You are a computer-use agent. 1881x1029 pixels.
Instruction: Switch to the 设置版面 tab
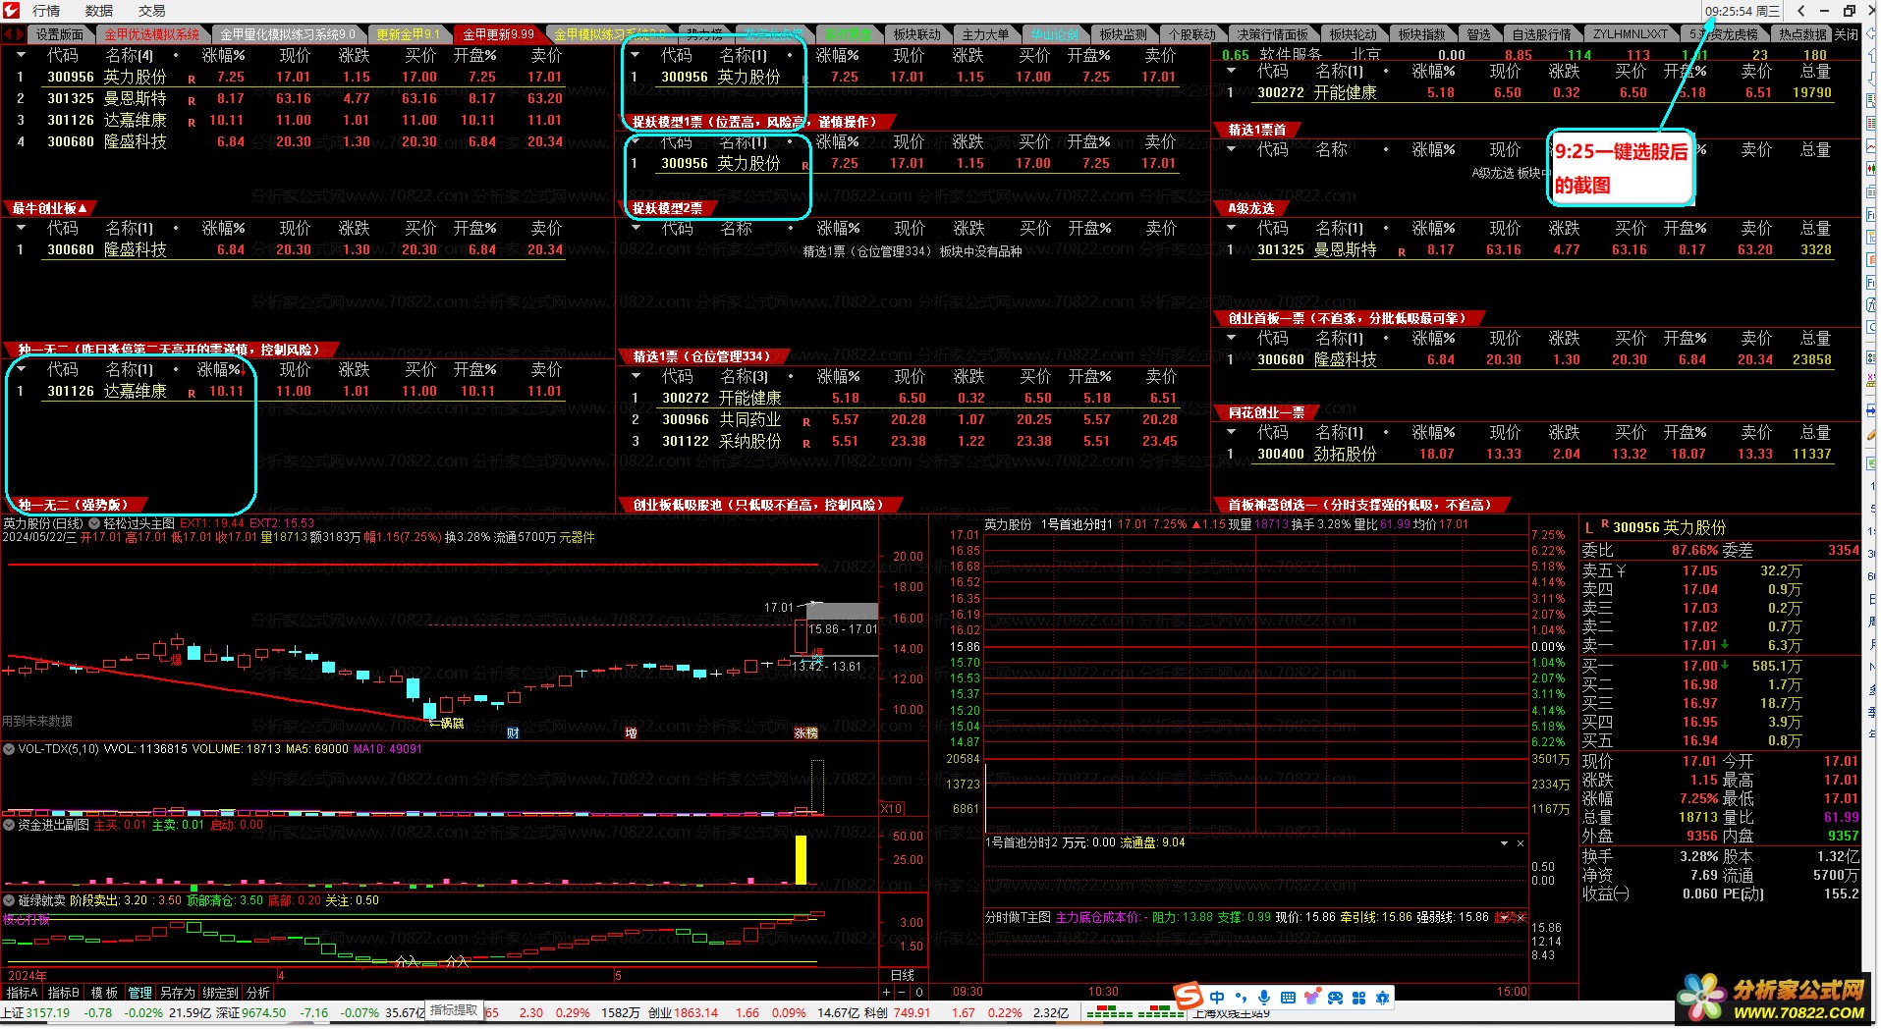tap(60, 34)
